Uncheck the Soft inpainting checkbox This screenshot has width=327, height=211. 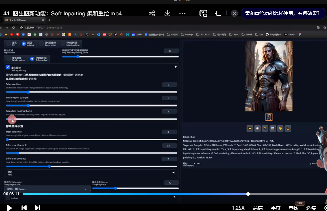coord(8,67)
